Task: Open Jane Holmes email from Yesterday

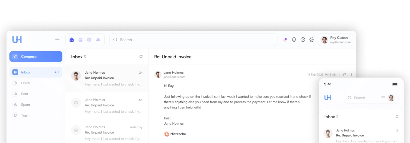Action: pos(107,132)
